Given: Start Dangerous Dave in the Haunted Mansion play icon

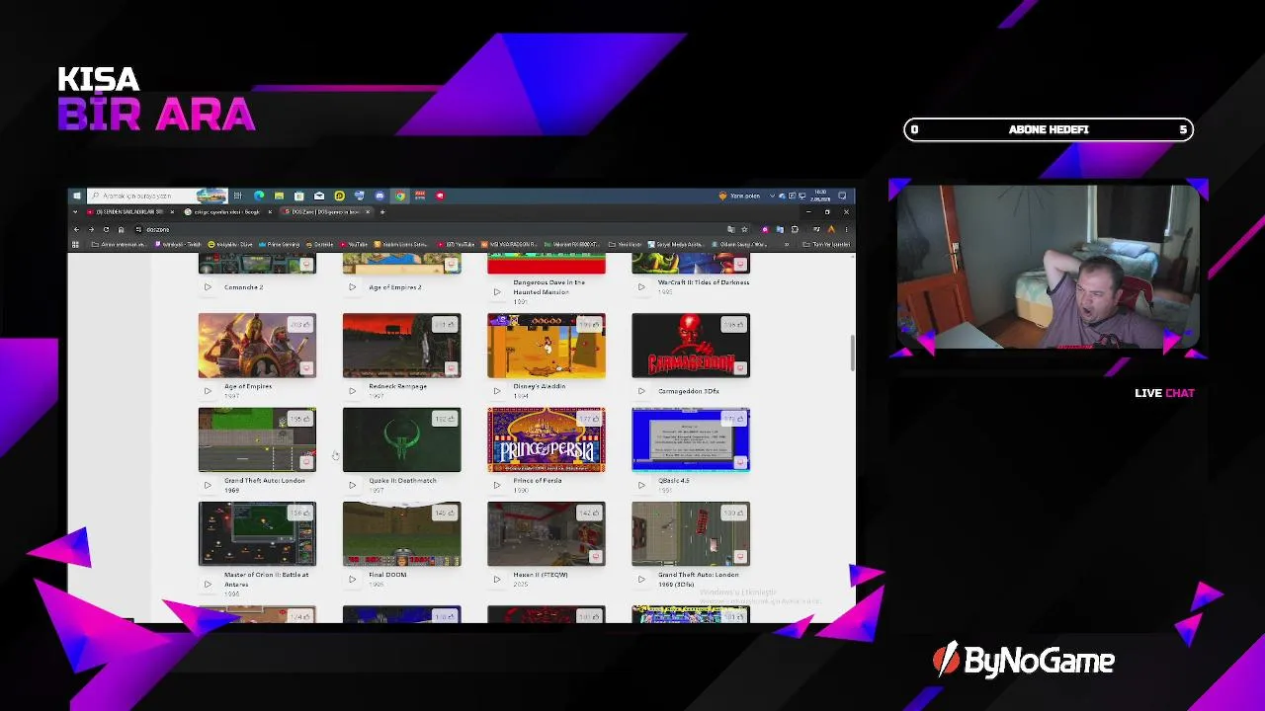Looking at the screenshot, I should [x=496, y=291].
